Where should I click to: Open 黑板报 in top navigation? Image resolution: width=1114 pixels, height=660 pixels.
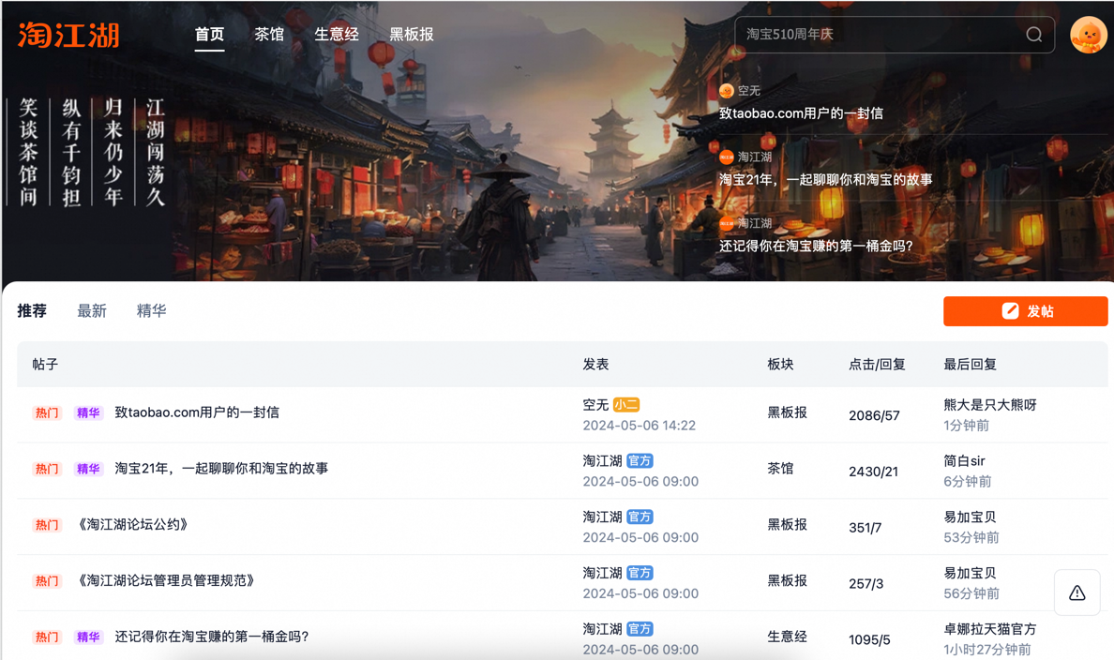click(x=412, y=34)
